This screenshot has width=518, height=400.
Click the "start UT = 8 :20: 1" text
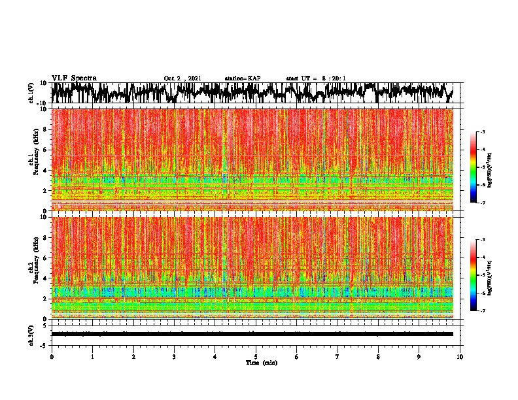click(x=316, y=78)
